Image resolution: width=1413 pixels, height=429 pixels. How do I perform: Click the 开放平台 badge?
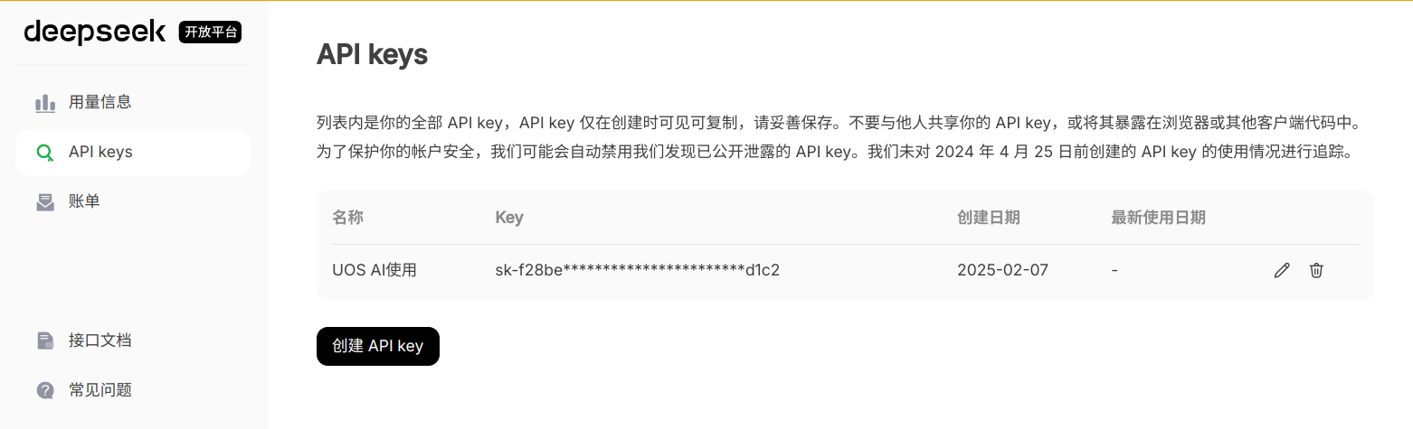coord(211,33)
